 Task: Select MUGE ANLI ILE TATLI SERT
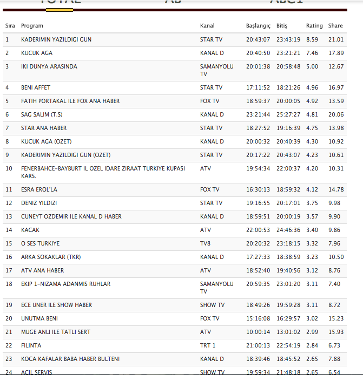56,332
